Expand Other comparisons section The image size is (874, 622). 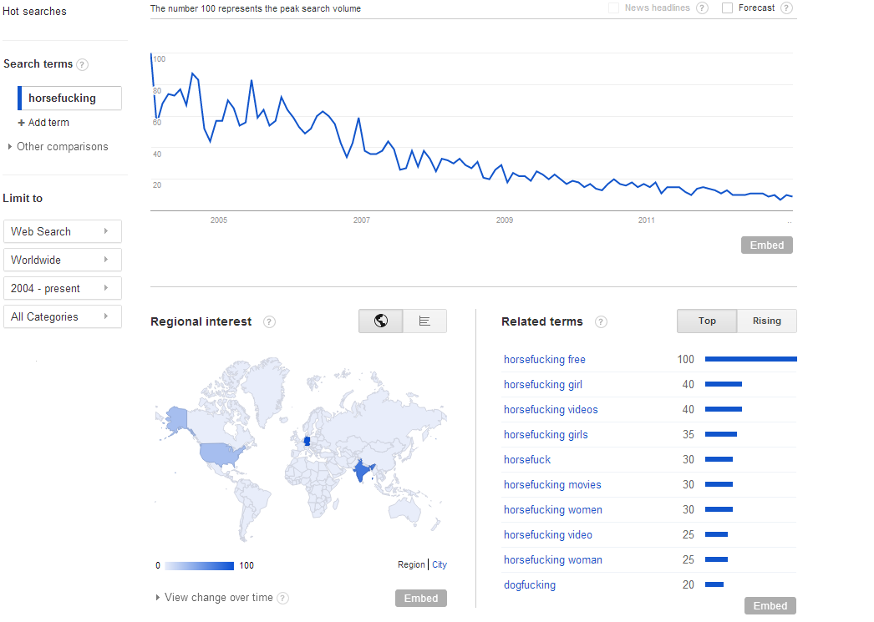(57, 147)
